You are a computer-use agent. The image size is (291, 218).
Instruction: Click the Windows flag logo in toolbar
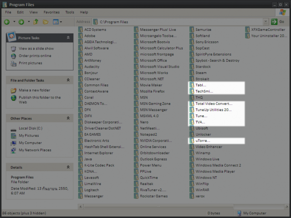[x=282, y=12]
